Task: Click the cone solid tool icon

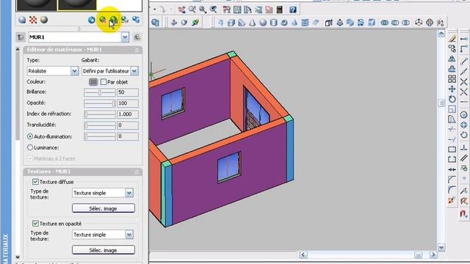Action: pos(253,23)
